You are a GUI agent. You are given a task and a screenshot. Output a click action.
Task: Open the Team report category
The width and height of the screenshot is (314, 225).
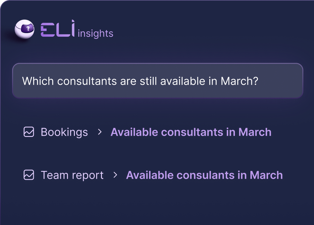pyautogui.click(x=72, y=175)
